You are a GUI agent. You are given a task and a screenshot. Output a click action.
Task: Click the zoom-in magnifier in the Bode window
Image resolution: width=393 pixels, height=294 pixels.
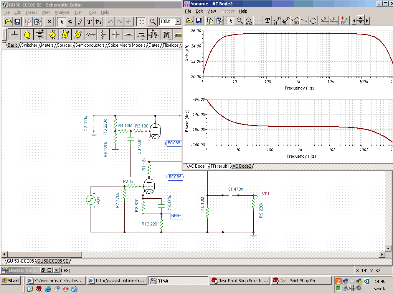click(x=239, y=21)
